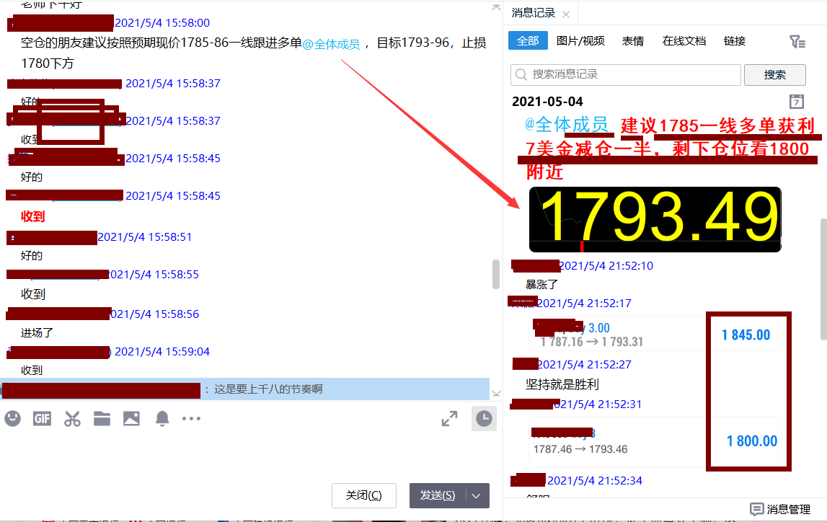
Task: Click the message 坚持就是胜利
Action: (562, 384)
